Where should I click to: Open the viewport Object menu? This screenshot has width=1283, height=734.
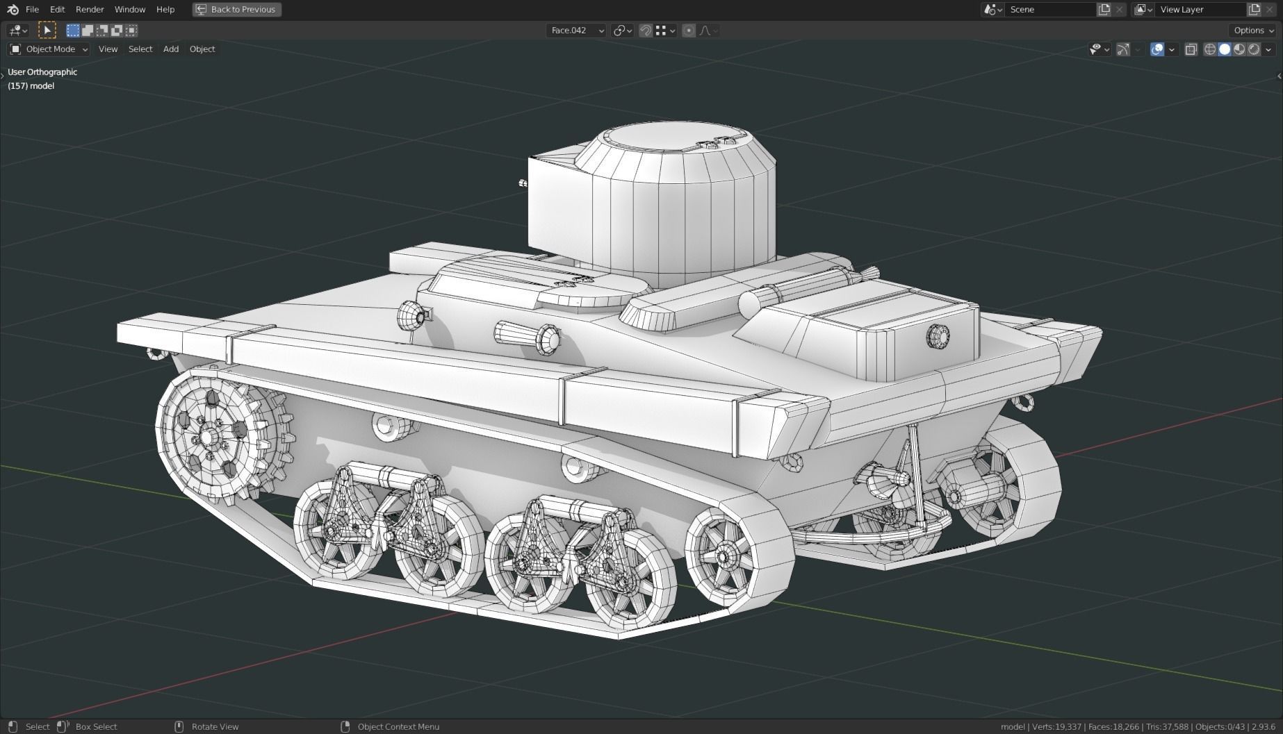[202, 49]
